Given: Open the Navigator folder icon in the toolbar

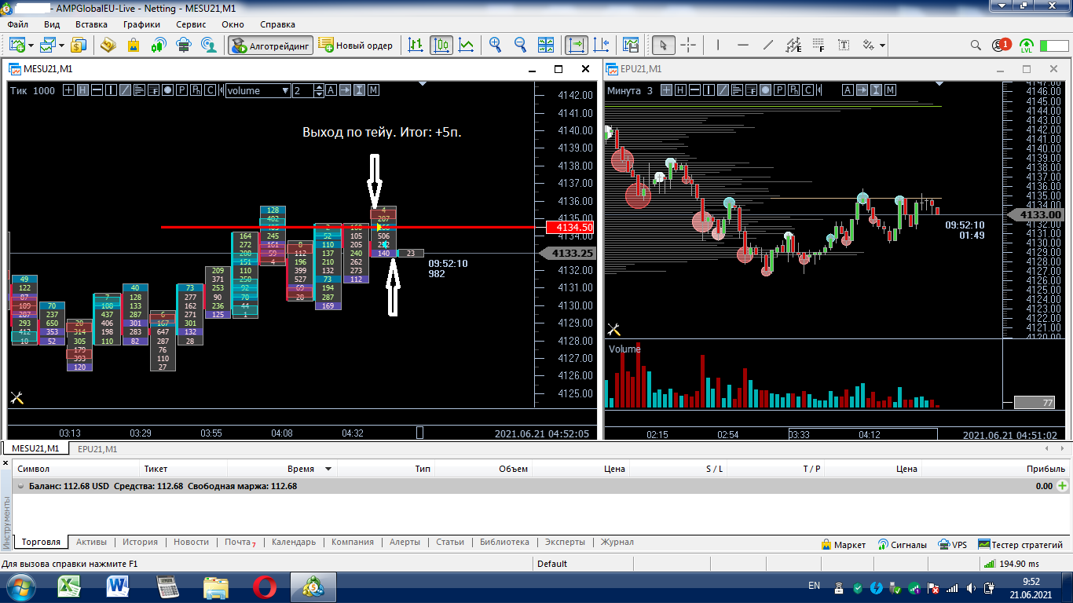Looking at the screenshot, I should (108, 45).
